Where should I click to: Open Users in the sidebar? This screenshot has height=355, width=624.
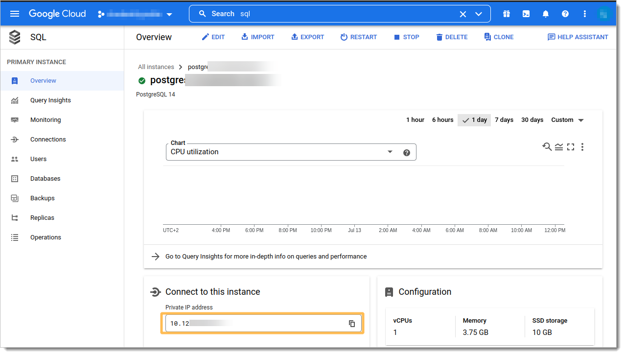pos(62,159)
